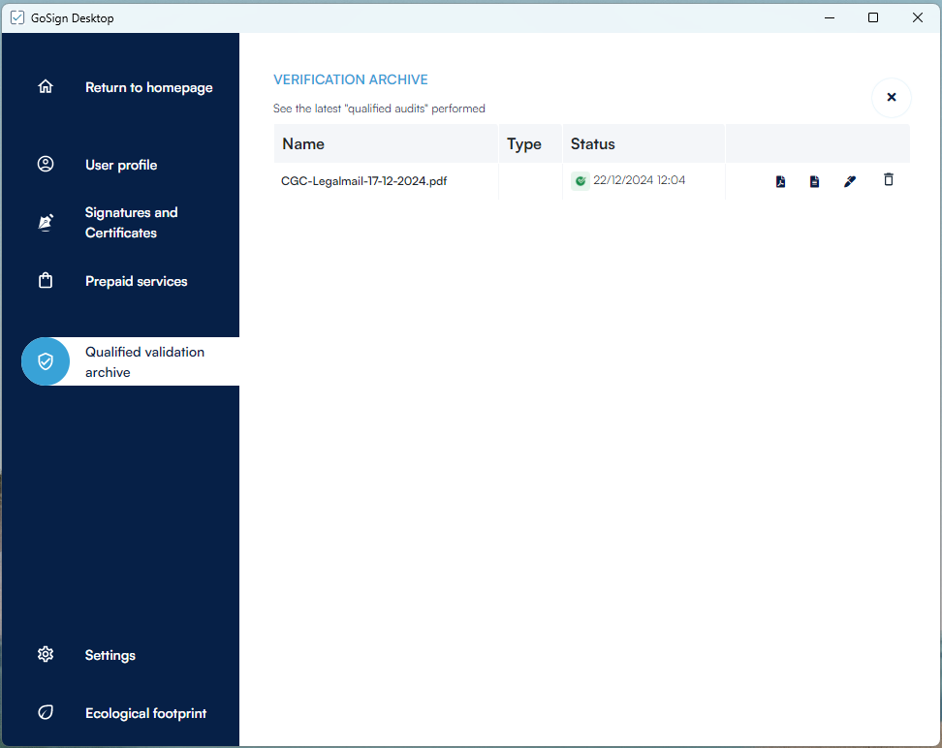This screenshot has width=942, height=748.
Task: Open the Prepaid services label
Action: coord(136,281)
